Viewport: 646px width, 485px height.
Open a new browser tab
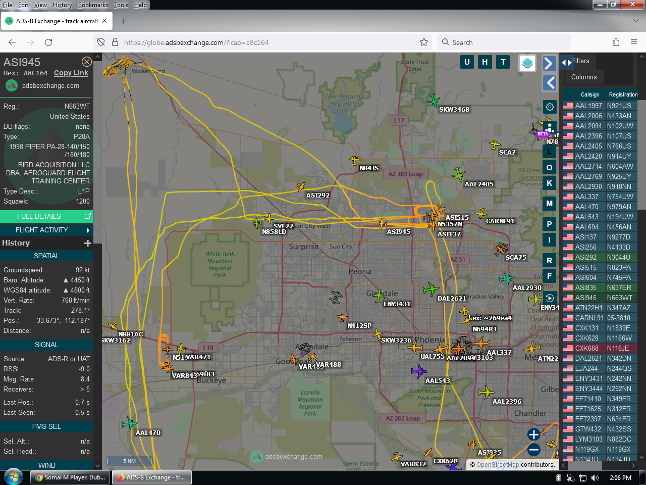pyautogui.click(x=124, y=21)
